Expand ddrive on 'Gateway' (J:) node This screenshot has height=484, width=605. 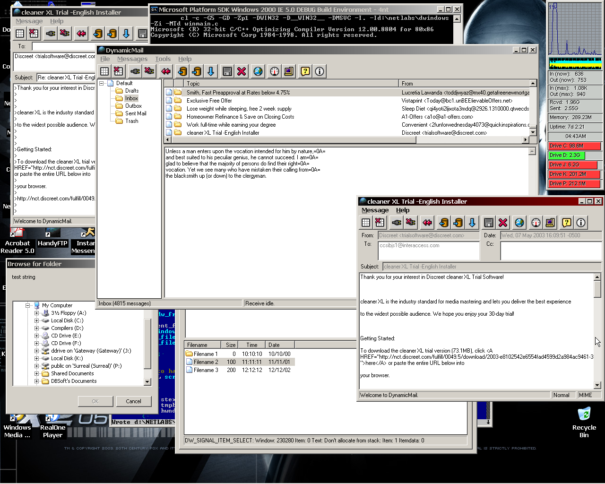coord(37,351)
